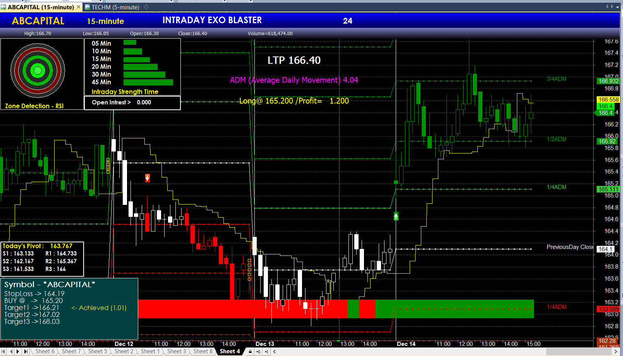Toggle the interval link I button
The image size is (623, 356).
(x=266, y=351)
